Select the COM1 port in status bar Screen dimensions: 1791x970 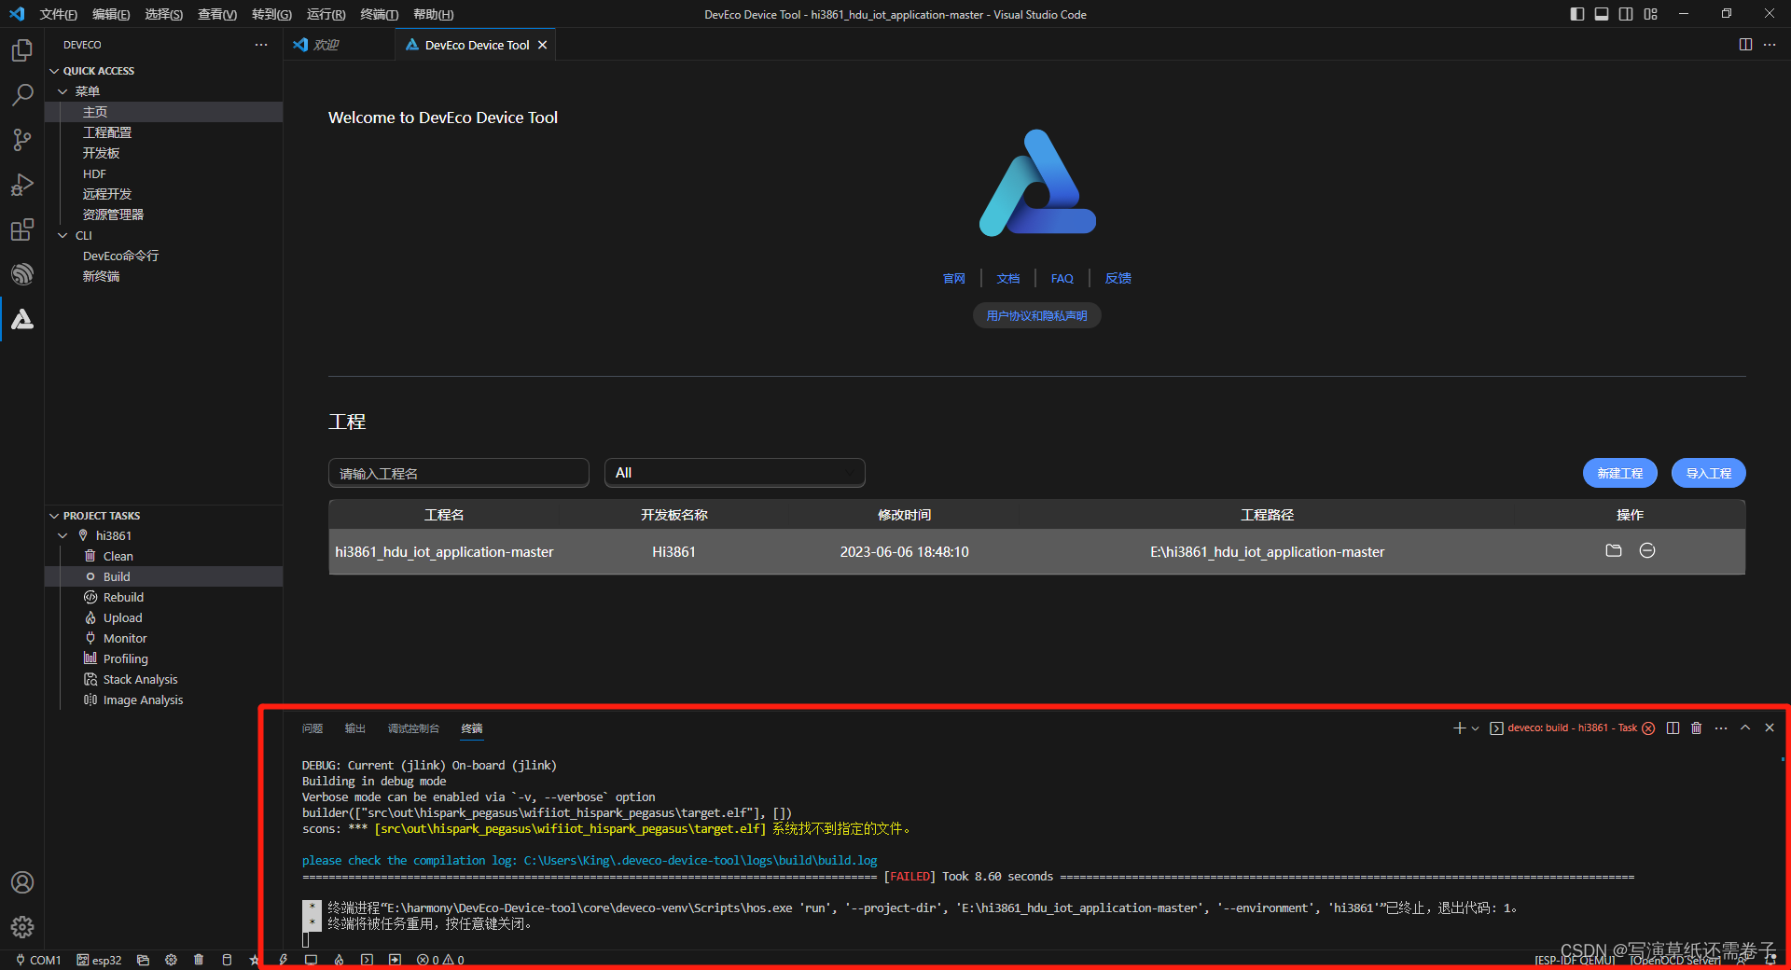tap(38, 960)
